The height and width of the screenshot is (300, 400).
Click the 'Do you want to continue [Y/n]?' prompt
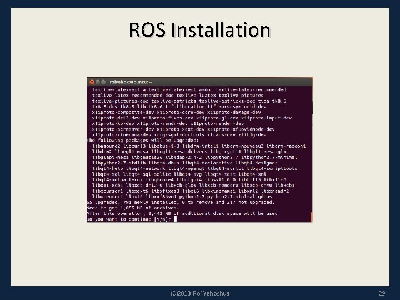[x=128, y=219]
